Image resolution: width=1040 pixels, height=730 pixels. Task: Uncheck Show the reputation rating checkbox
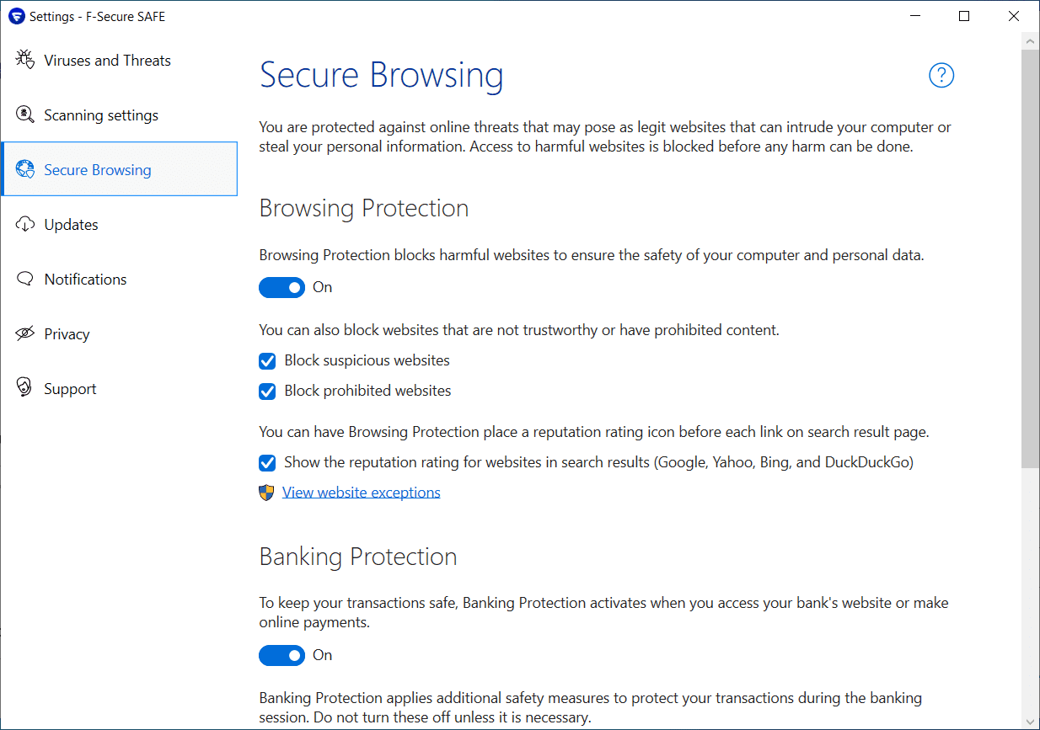point(267,463)
